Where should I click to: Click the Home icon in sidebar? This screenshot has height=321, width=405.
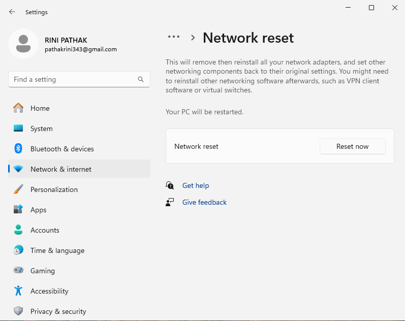click(18, 108)
